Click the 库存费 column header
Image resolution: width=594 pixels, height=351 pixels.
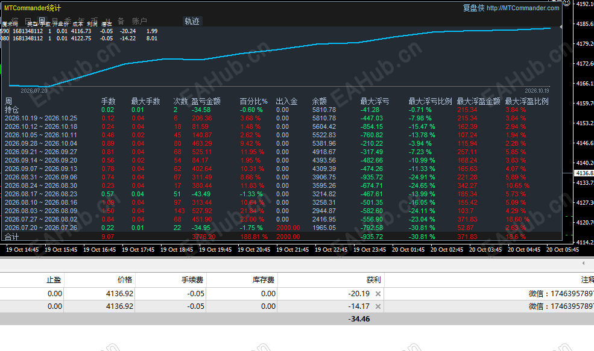(264, 280)
